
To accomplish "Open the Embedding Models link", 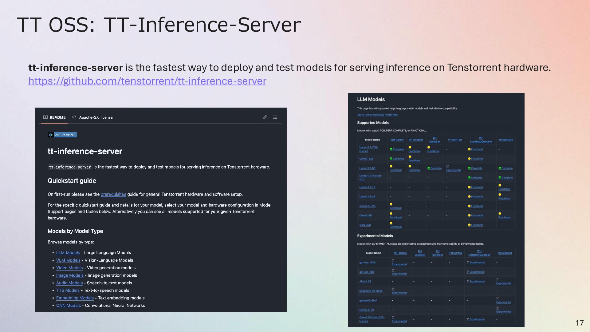I will click(75, 298).
